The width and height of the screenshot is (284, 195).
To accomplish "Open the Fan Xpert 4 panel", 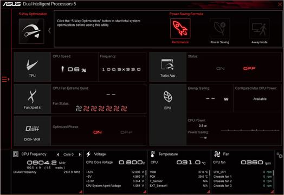I will (32, 99).
